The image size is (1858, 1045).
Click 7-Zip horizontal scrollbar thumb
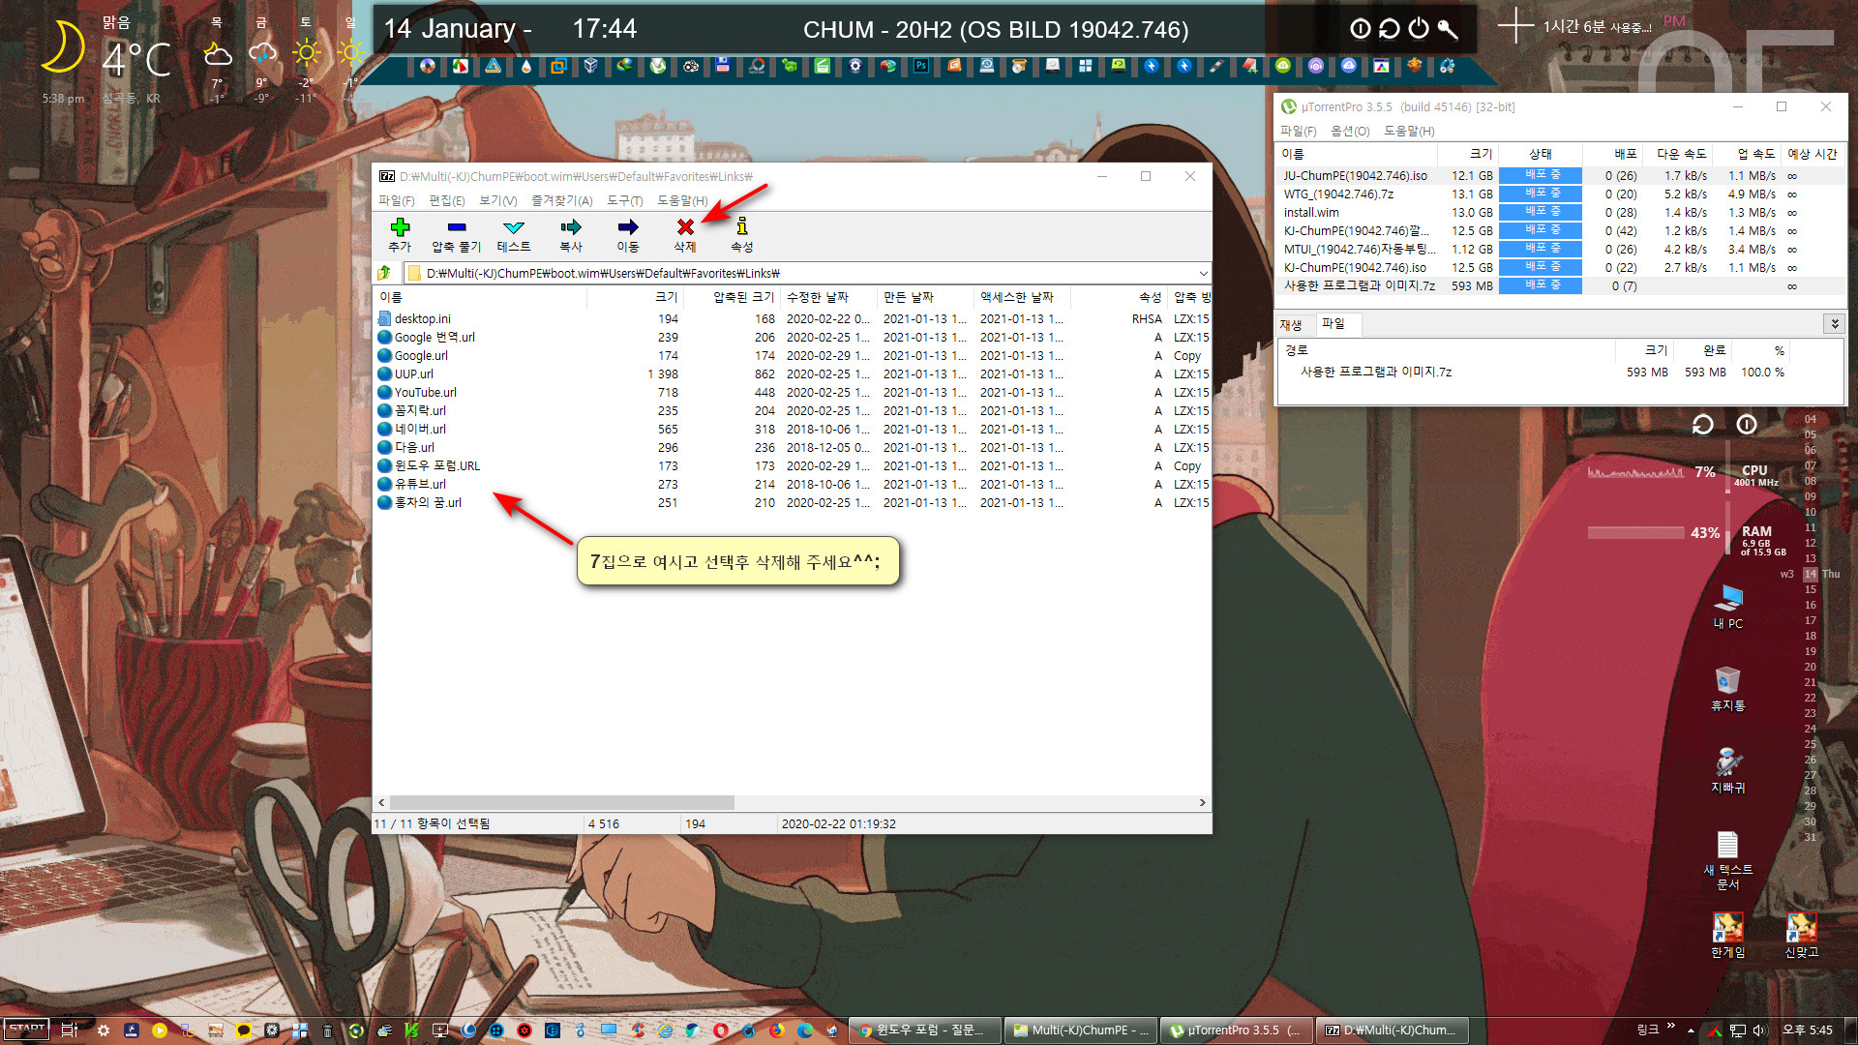[x=561, y=802]
